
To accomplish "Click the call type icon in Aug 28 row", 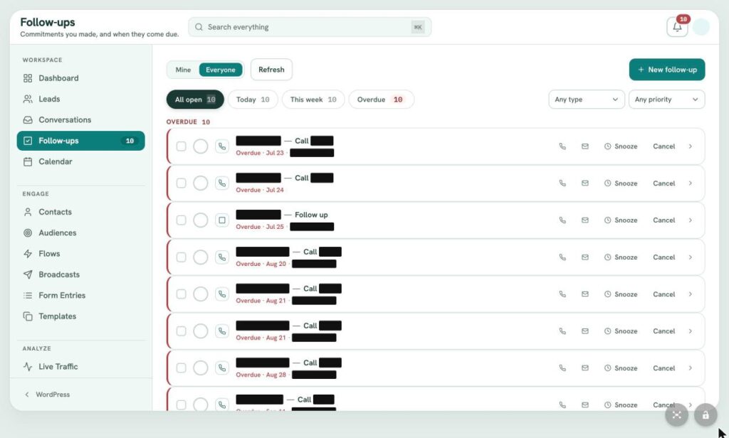I will [x=222, y=368].
